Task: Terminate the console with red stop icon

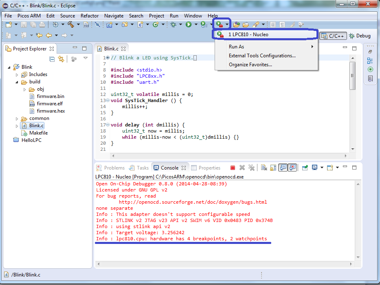Action: [233, 168]
